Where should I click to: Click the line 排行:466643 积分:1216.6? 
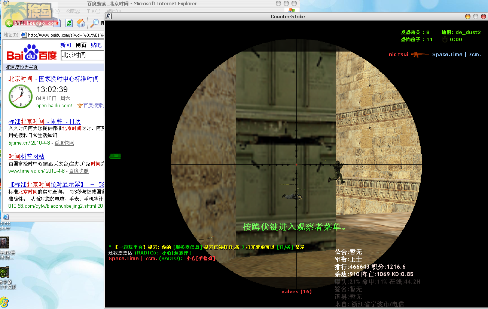coord(370,267)
